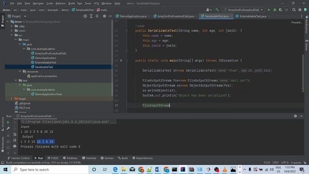Open Build tool window button
Viewport: 309px width, 174px height.
(123, 158)
